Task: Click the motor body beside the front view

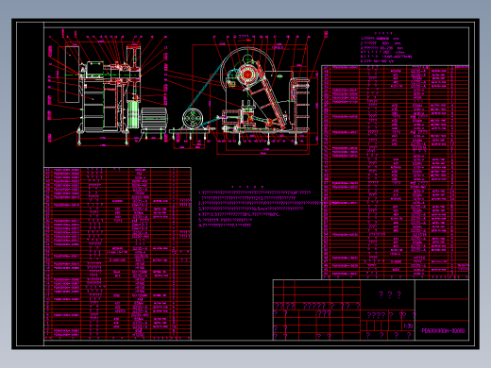Action: 154,118
